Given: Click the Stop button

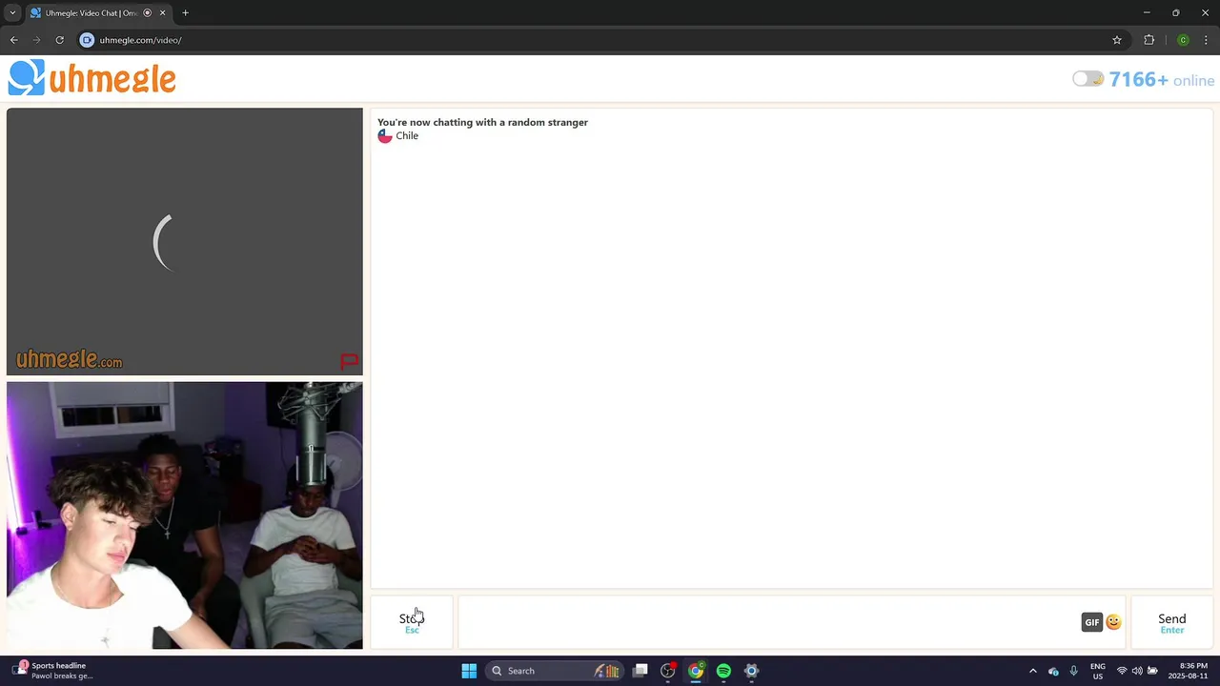Looking at the screenshot, I should pos(412,622).
